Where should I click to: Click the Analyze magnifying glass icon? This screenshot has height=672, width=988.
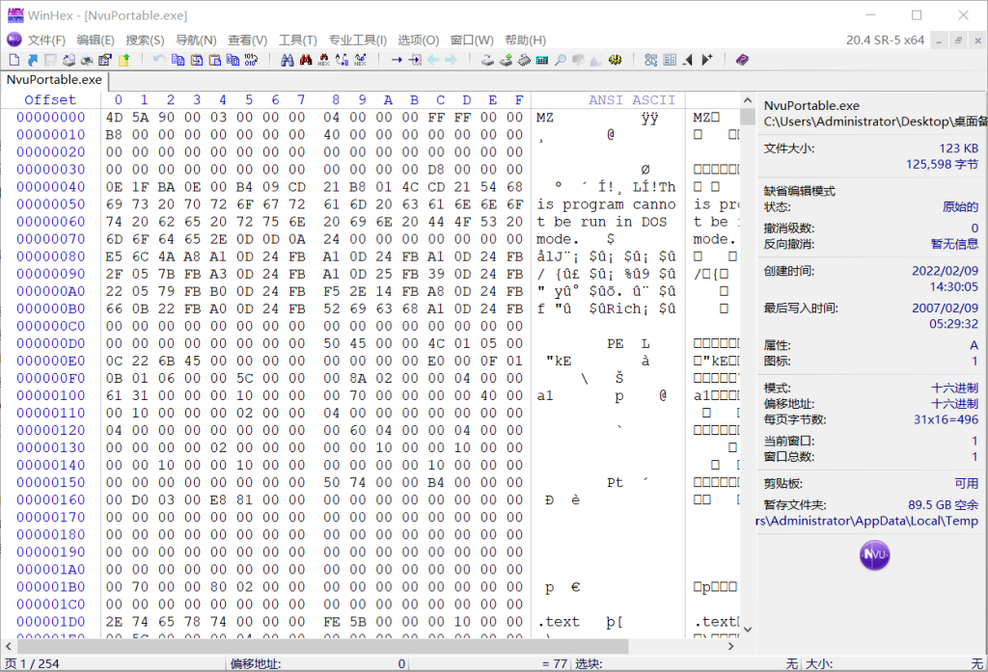[561, 60]
